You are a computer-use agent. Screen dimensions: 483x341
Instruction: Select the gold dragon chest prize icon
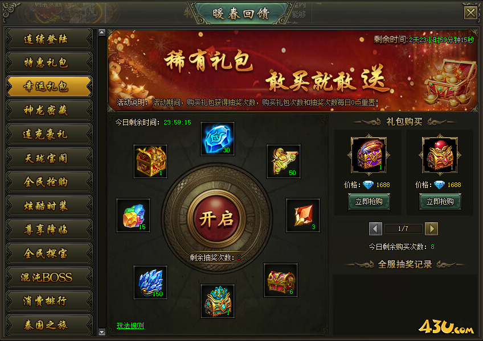150,161
